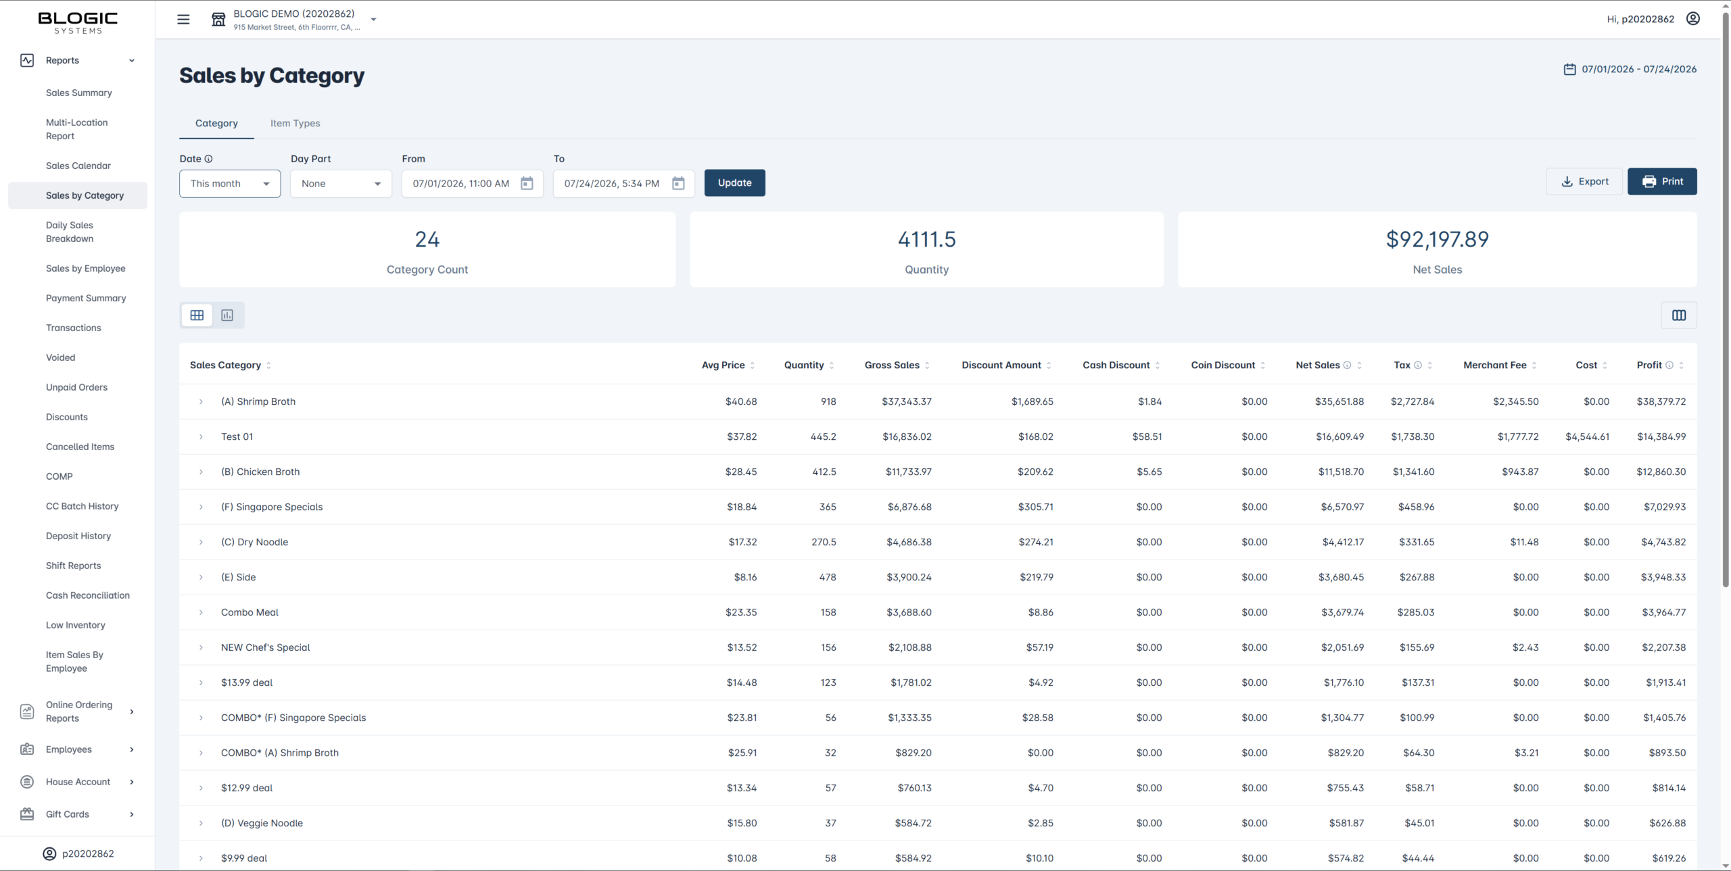Image resolution: width=1731 pixels, height=871 pixels.
Task: Expand the Gift Cards menu
Action: [132, 814]
